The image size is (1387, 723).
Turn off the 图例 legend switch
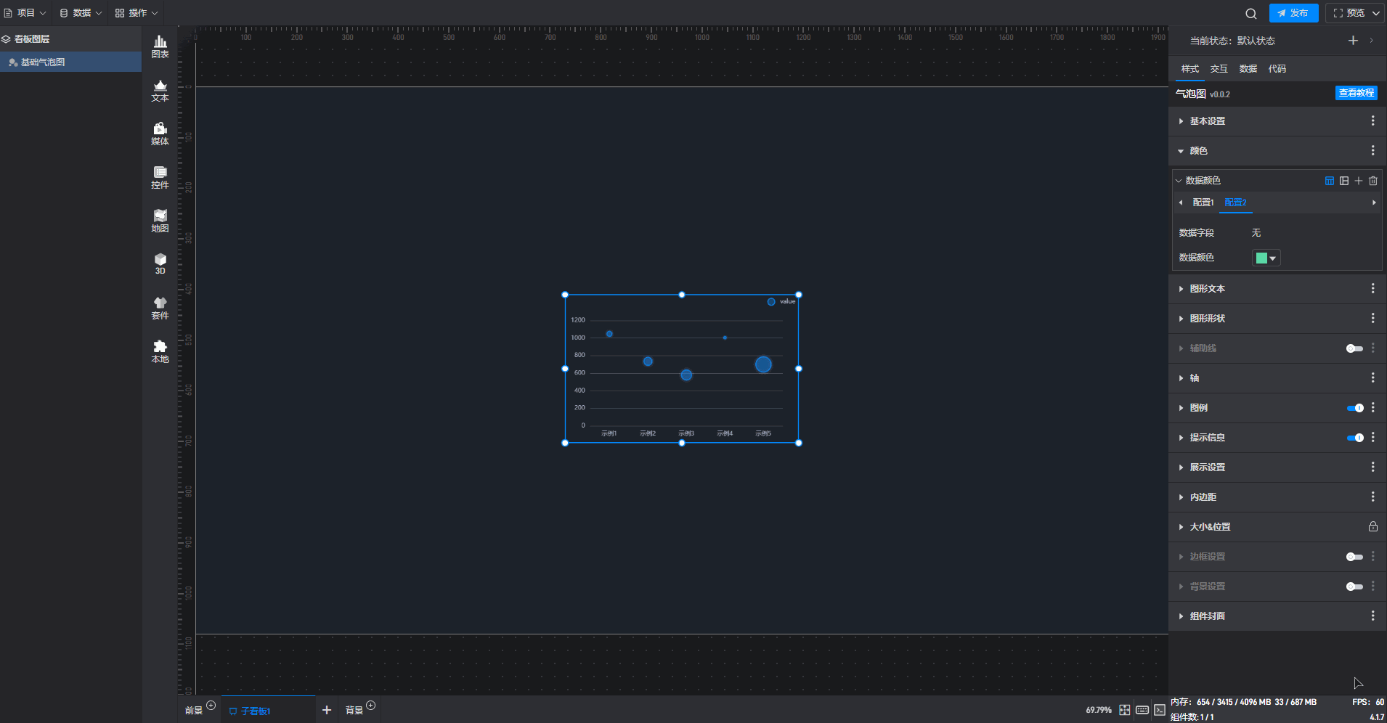pyautogui.click(x=1354, y=409)
